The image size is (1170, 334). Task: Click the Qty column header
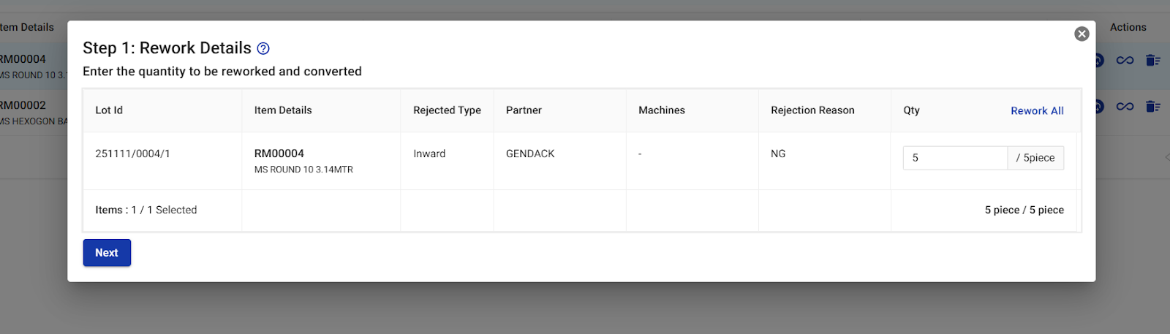(x=911, y=110)
